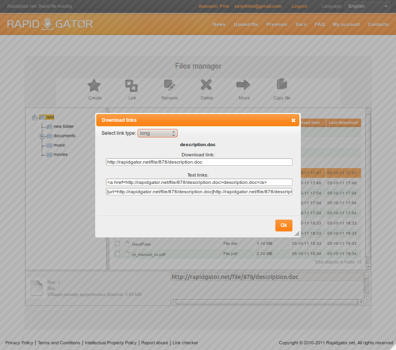Screen dimensions: 396x350
Task: Tick the GeoIP.dat checkbox
Action: click(117, 244)
